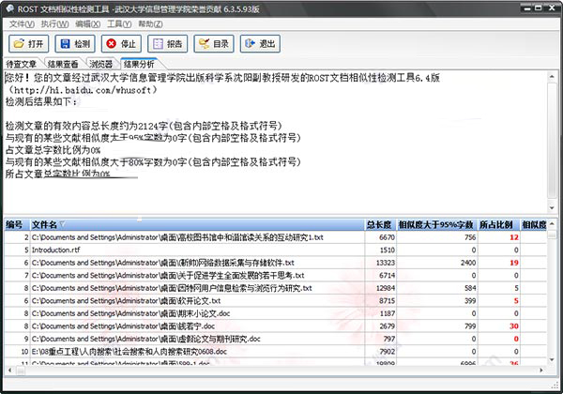The width and height of the screenshot is (563, 394).
Task: Expand the 执行(W) menu
Action: tap(54, 23)
